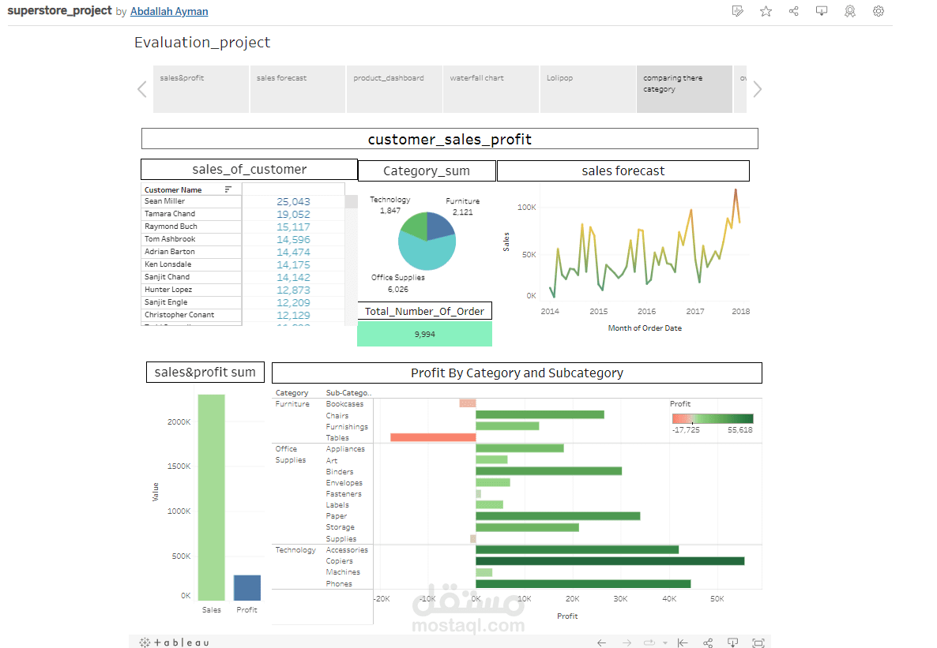This screenshot has width=937, height=648.
Task: Click the replay animation icon in bottom toolbar
Action: 649,642
